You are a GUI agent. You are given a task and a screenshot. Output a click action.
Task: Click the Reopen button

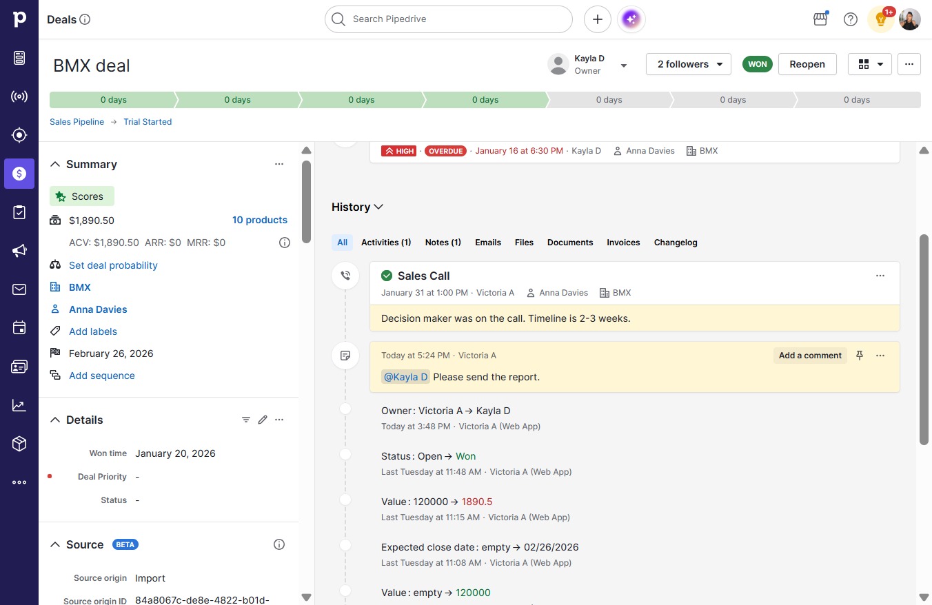coord(807,64)
